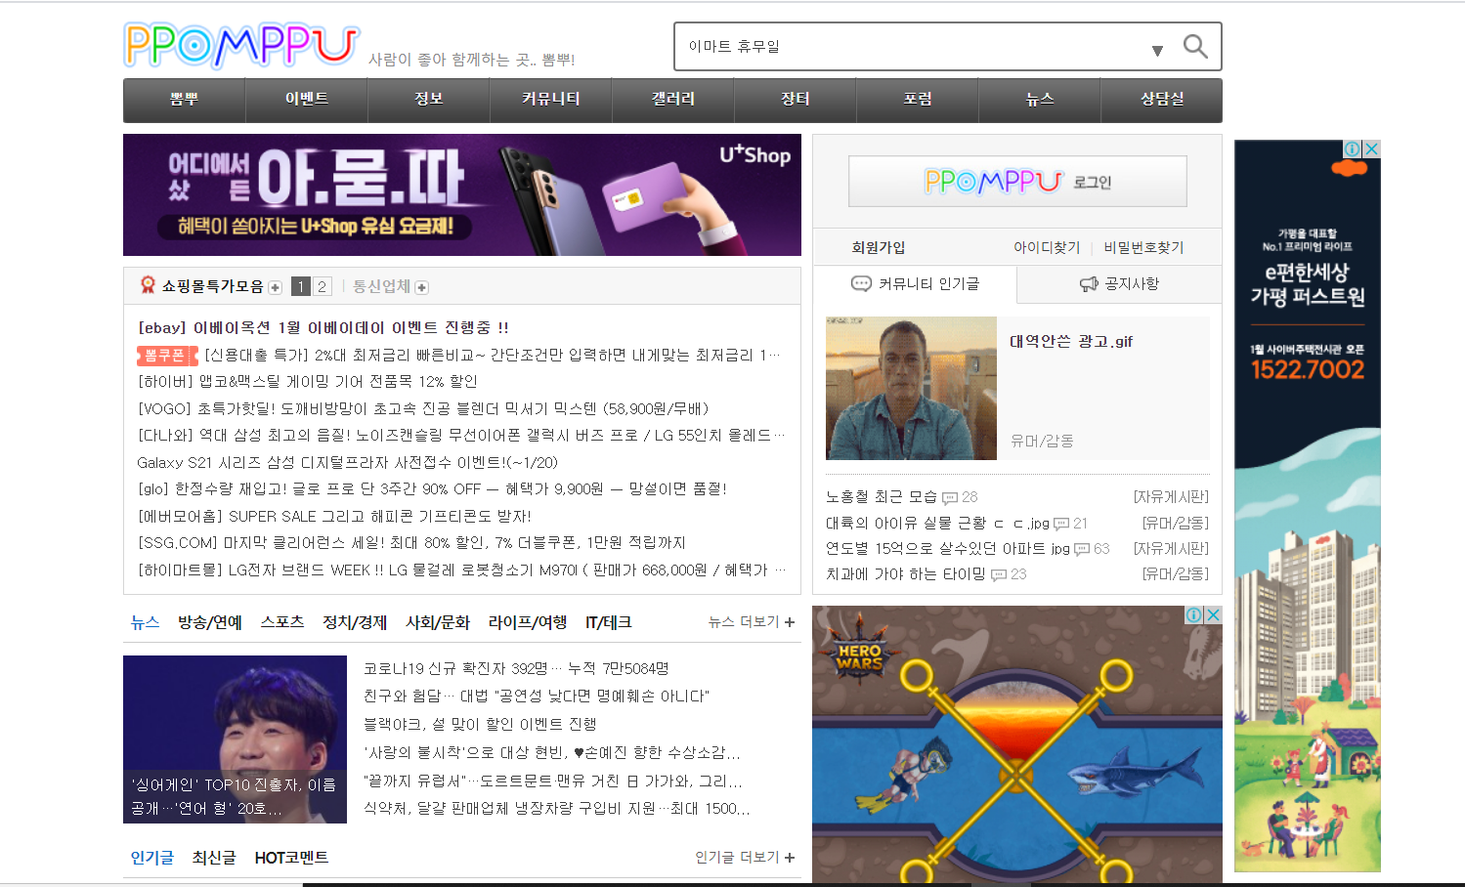
Task: Open the 상담실 menu
Action: click(x=1162, y=100)
